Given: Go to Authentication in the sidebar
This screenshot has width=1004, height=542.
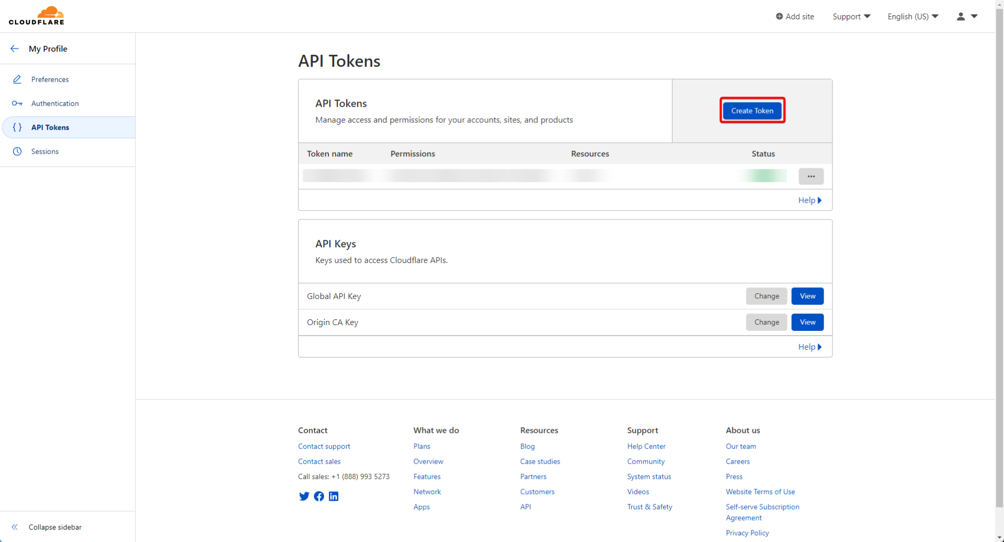Looking at the screenshot, I should (55, 103).
